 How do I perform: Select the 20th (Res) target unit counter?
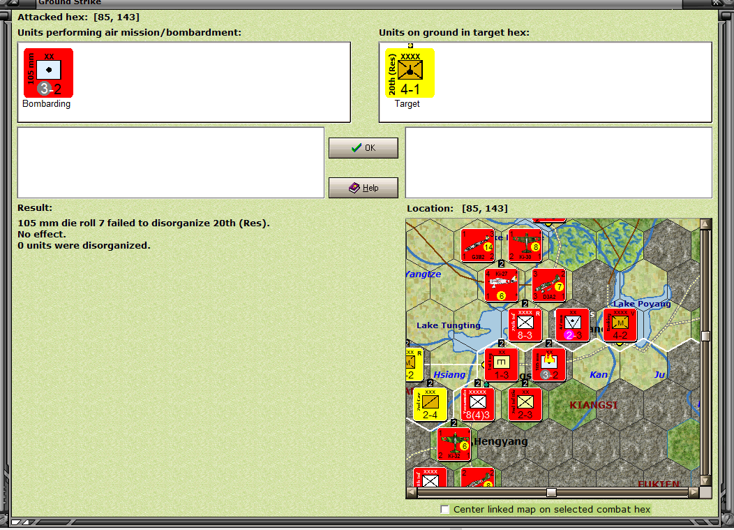pos(410,73)
